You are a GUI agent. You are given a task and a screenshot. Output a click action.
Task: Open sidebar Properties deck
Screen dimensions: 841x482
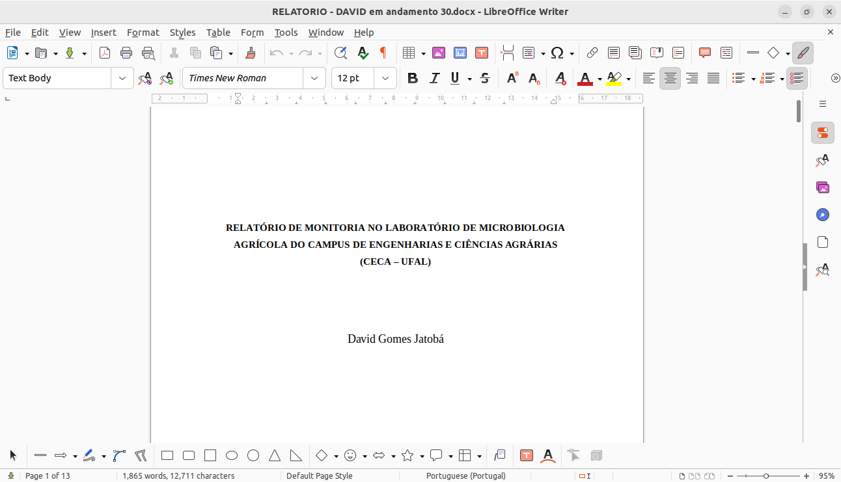(823, 133)
